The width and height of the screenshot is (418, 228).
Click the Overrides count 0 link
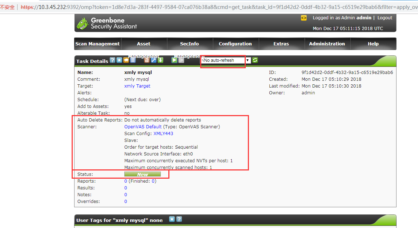pyautogui.click(x=126, y=202)
